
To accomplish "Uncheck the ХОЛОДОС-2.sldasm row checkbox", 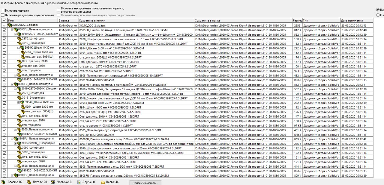I will [4, 25].
